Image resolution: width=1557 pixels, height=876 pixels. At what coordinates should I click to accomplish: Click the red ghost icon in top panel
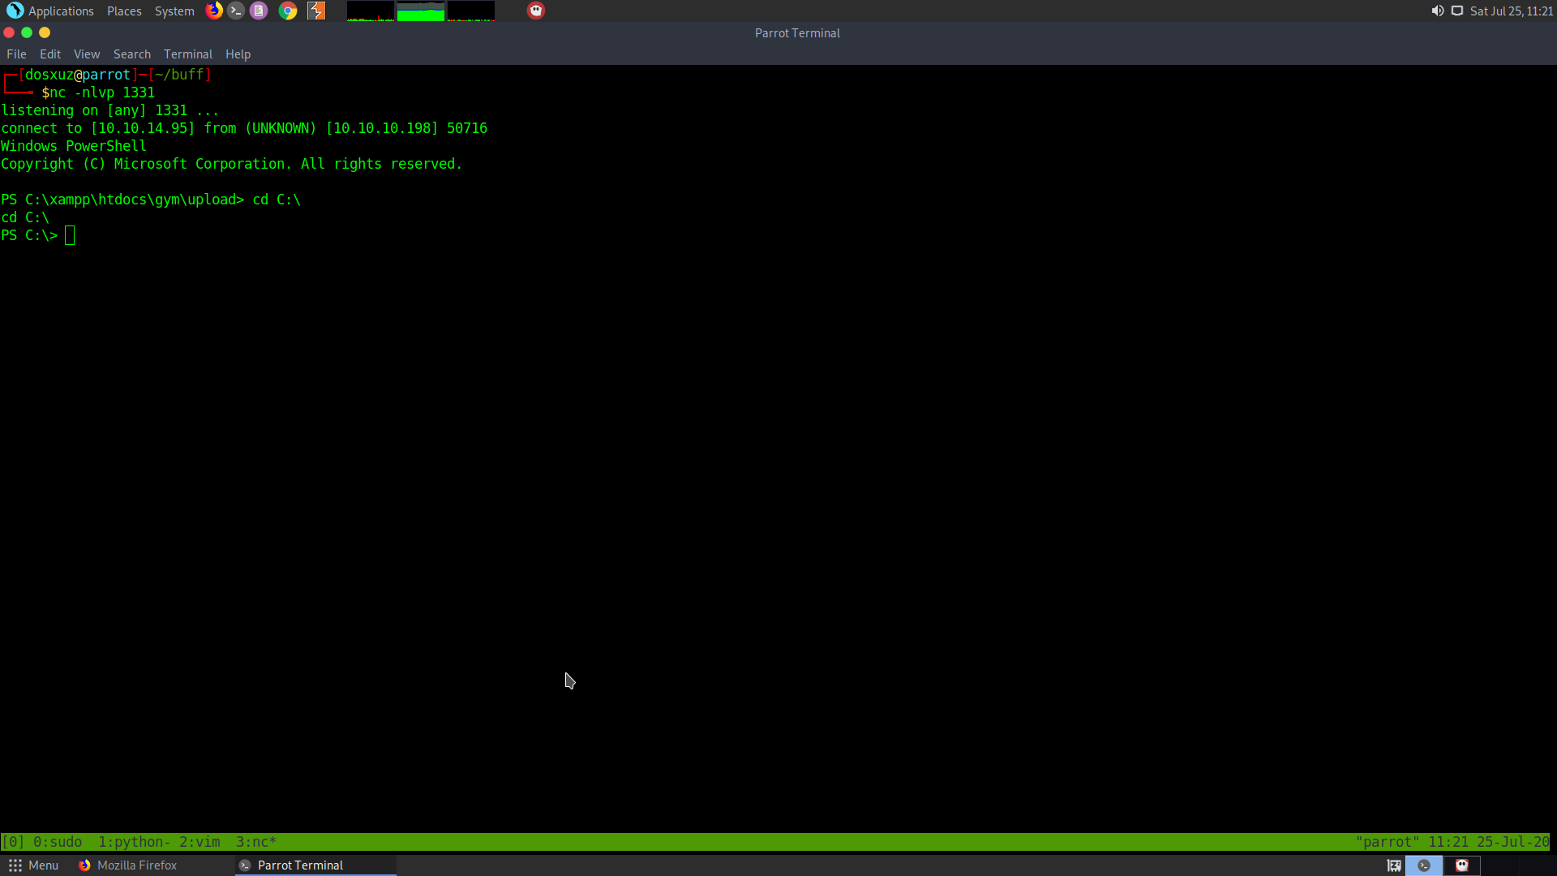[x=536, y=11]
